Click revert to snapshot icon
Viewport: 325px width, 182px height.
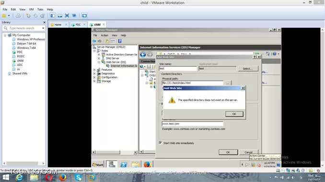pos(35,15)
